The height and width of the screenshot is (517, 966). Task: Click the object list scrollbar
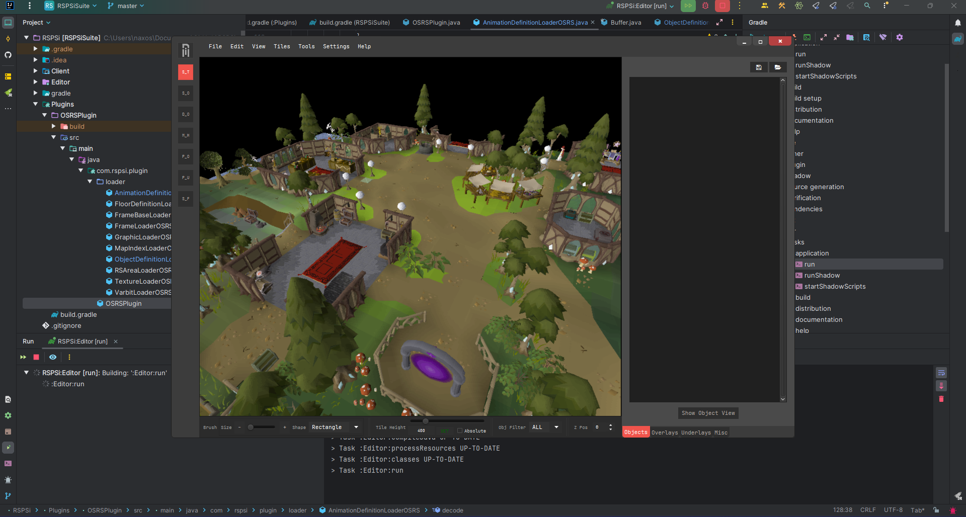point(783,239)
